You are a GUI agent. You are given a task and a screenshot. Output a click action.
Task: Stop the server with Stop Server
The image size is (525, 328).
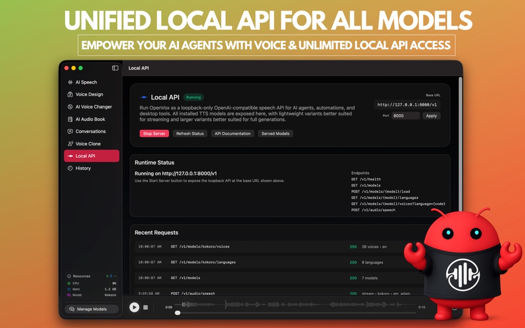(x=154, y=134)
